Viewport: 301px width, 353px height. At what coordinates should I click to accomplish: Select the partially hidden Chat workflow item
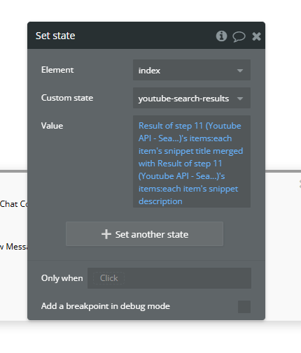pos(13,204)
